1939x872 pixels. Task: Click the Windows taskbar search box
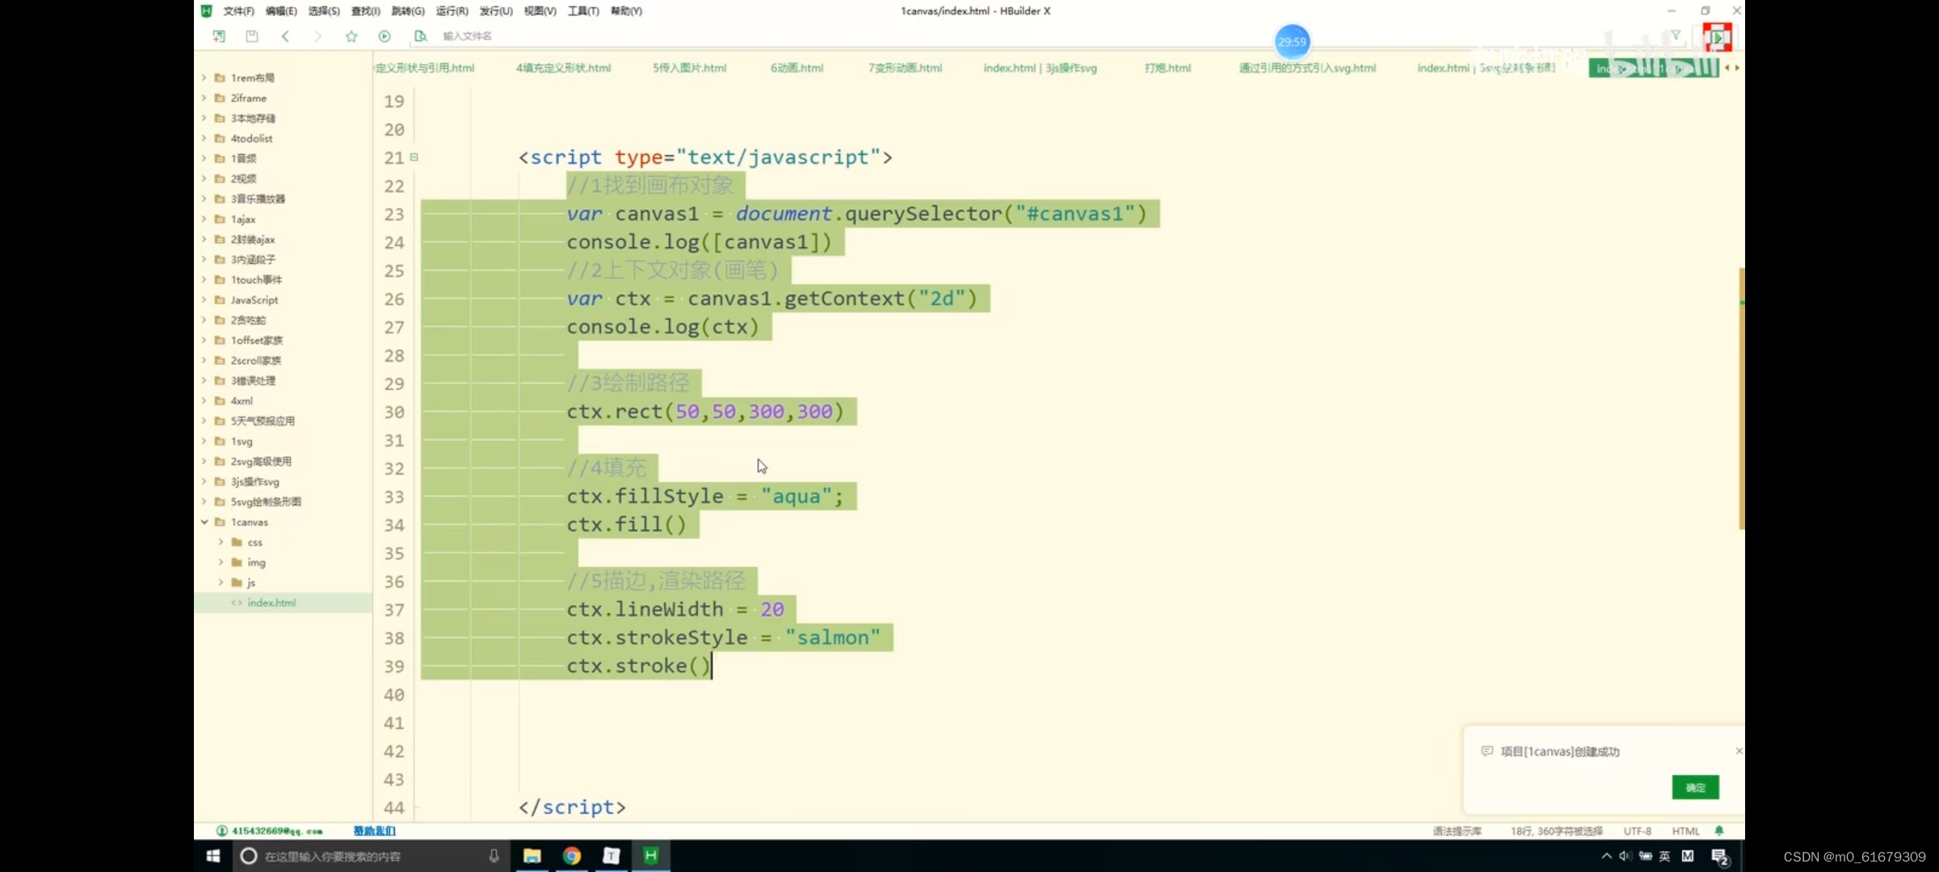pos(370,856)
